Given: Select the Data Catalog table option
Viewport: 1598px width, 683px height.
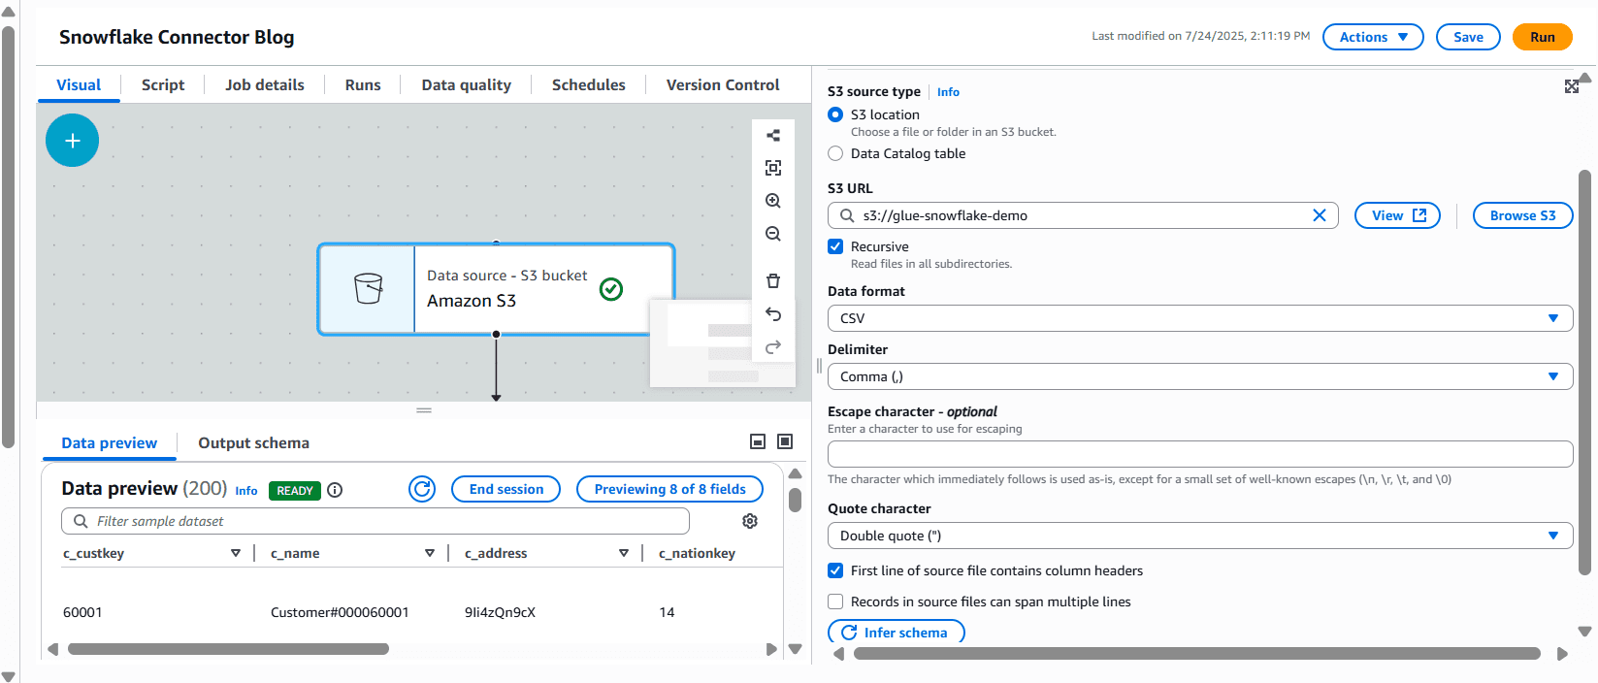Looking at the screenshot, I should click(x=835, y=153).
